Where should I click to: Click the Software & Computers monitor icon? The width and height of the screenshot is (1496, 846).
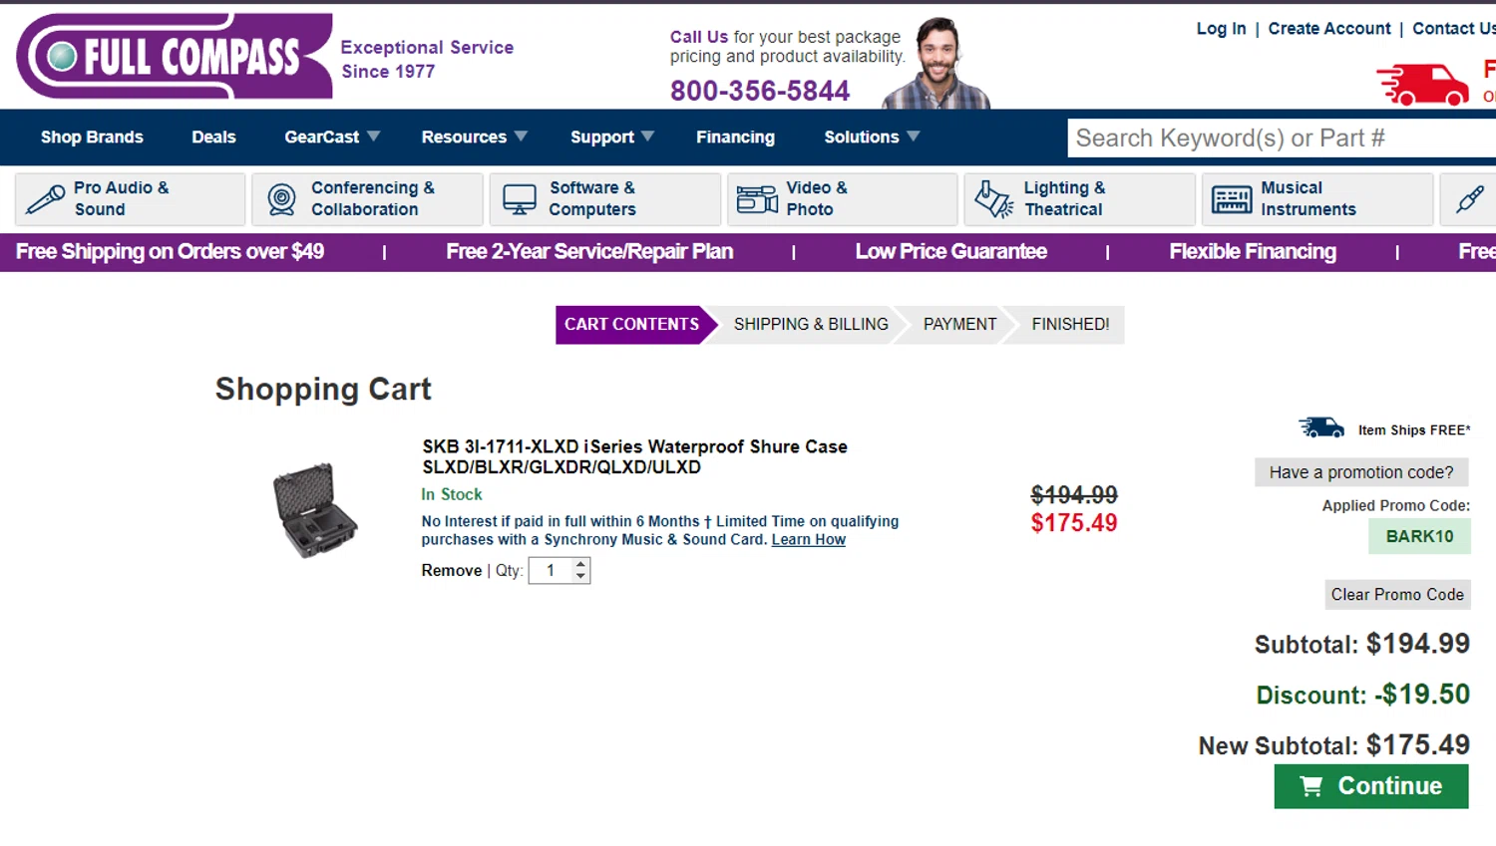(x=520, y=199)
